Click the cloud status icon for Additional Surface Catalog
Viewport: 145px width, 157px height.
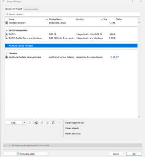[x=118, y=57]
